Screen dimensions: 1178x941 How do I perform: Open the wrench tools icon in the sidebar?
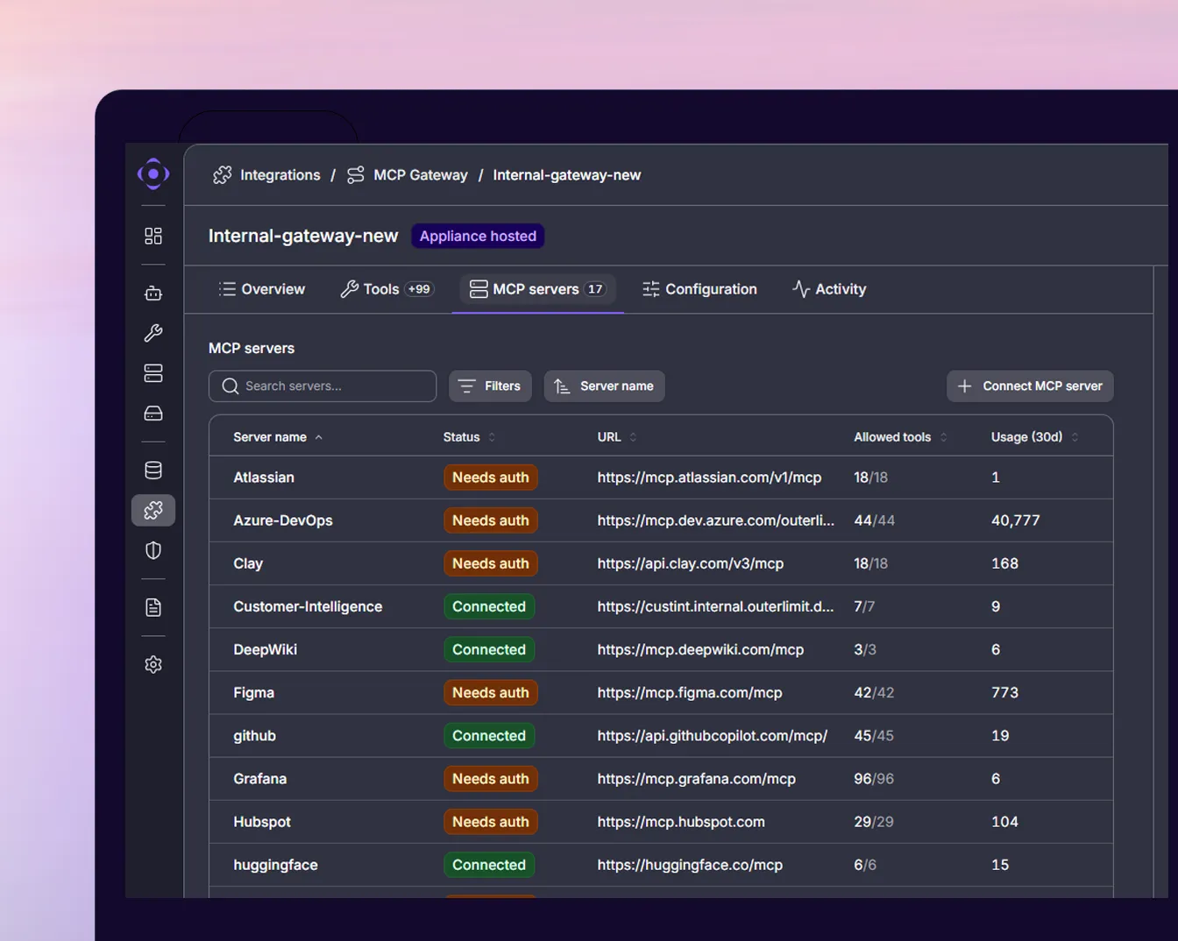pos(153,333)
